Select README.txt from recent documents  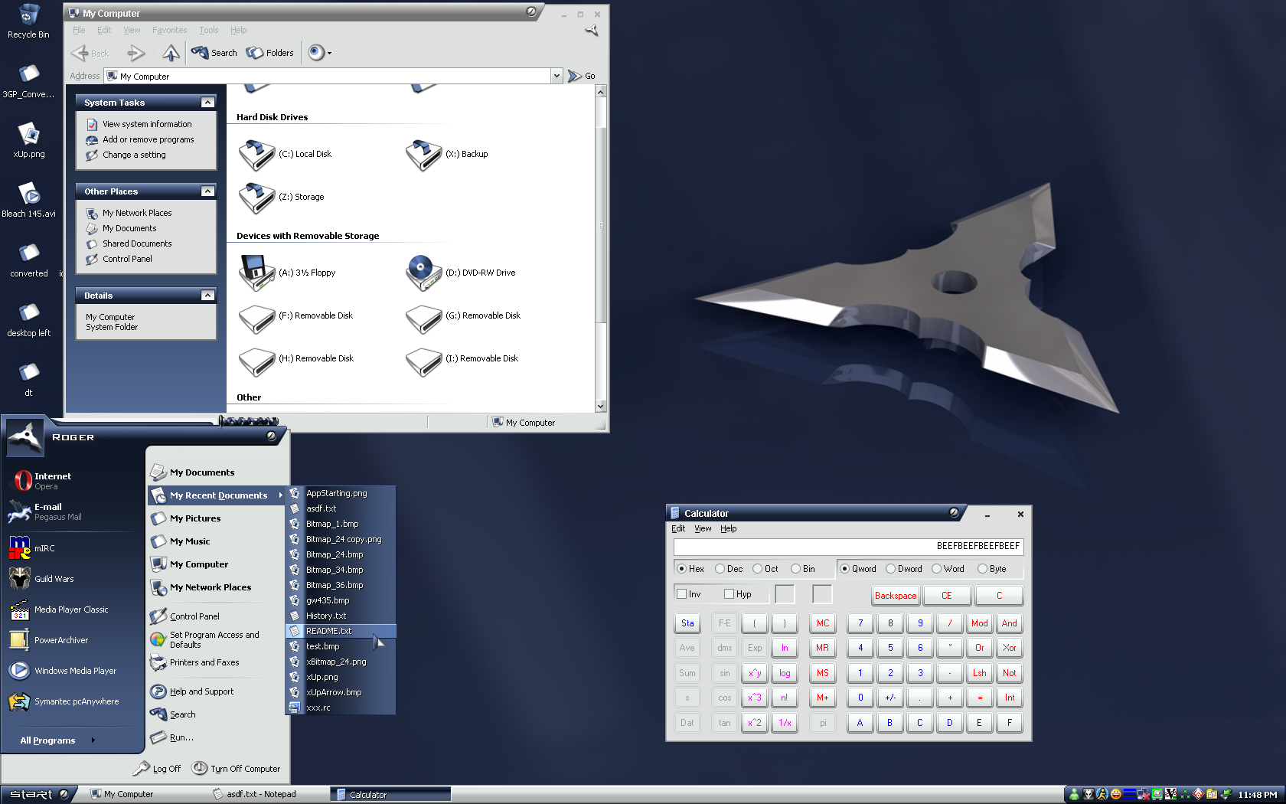329,631
